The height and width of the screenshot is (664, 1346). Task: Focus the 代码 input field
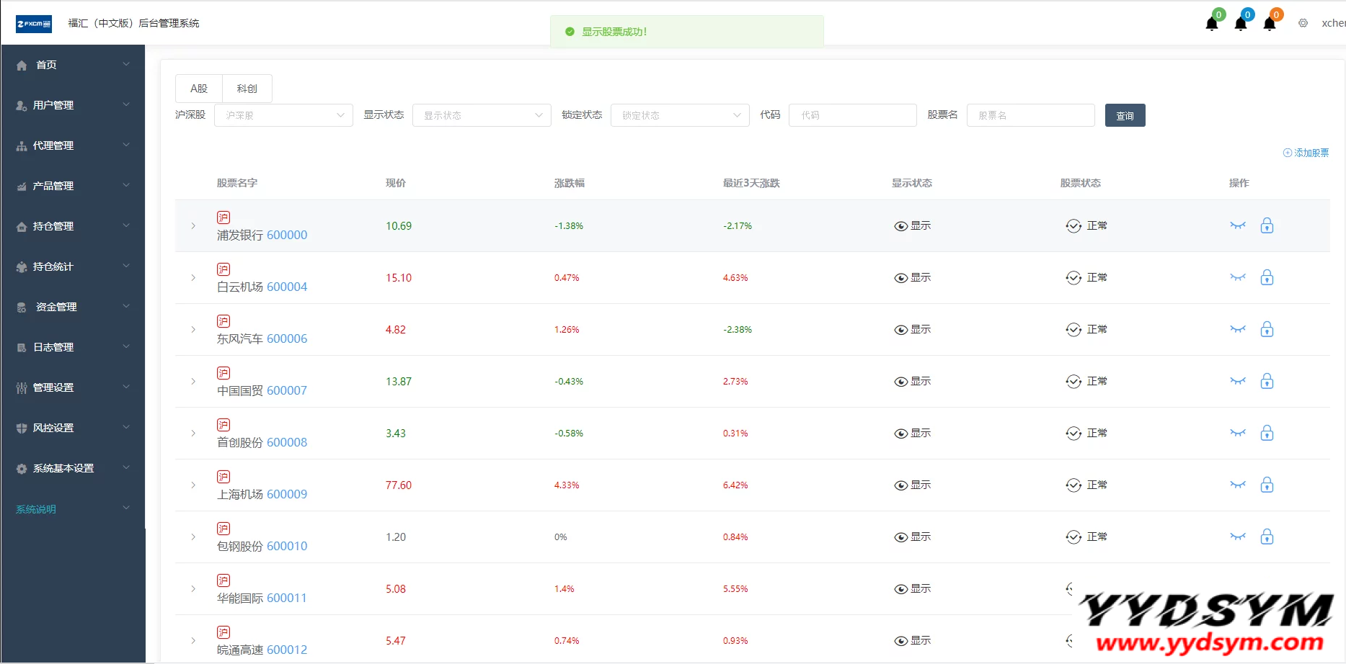(x=852, y=115)
